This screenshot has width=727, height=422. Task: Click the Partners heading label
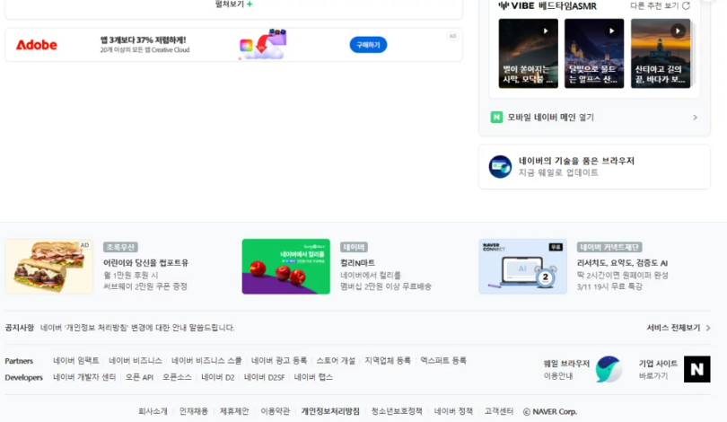click(x=19, y=361)
